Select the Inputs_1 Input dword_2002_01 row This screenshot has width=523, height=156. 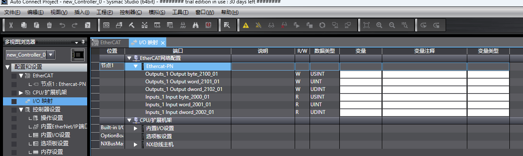point(179,112)
